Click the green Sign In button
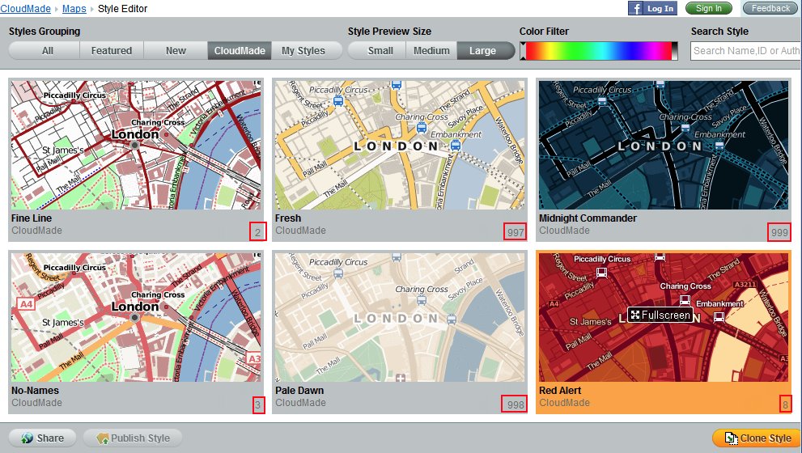 [x=708, y=8]
